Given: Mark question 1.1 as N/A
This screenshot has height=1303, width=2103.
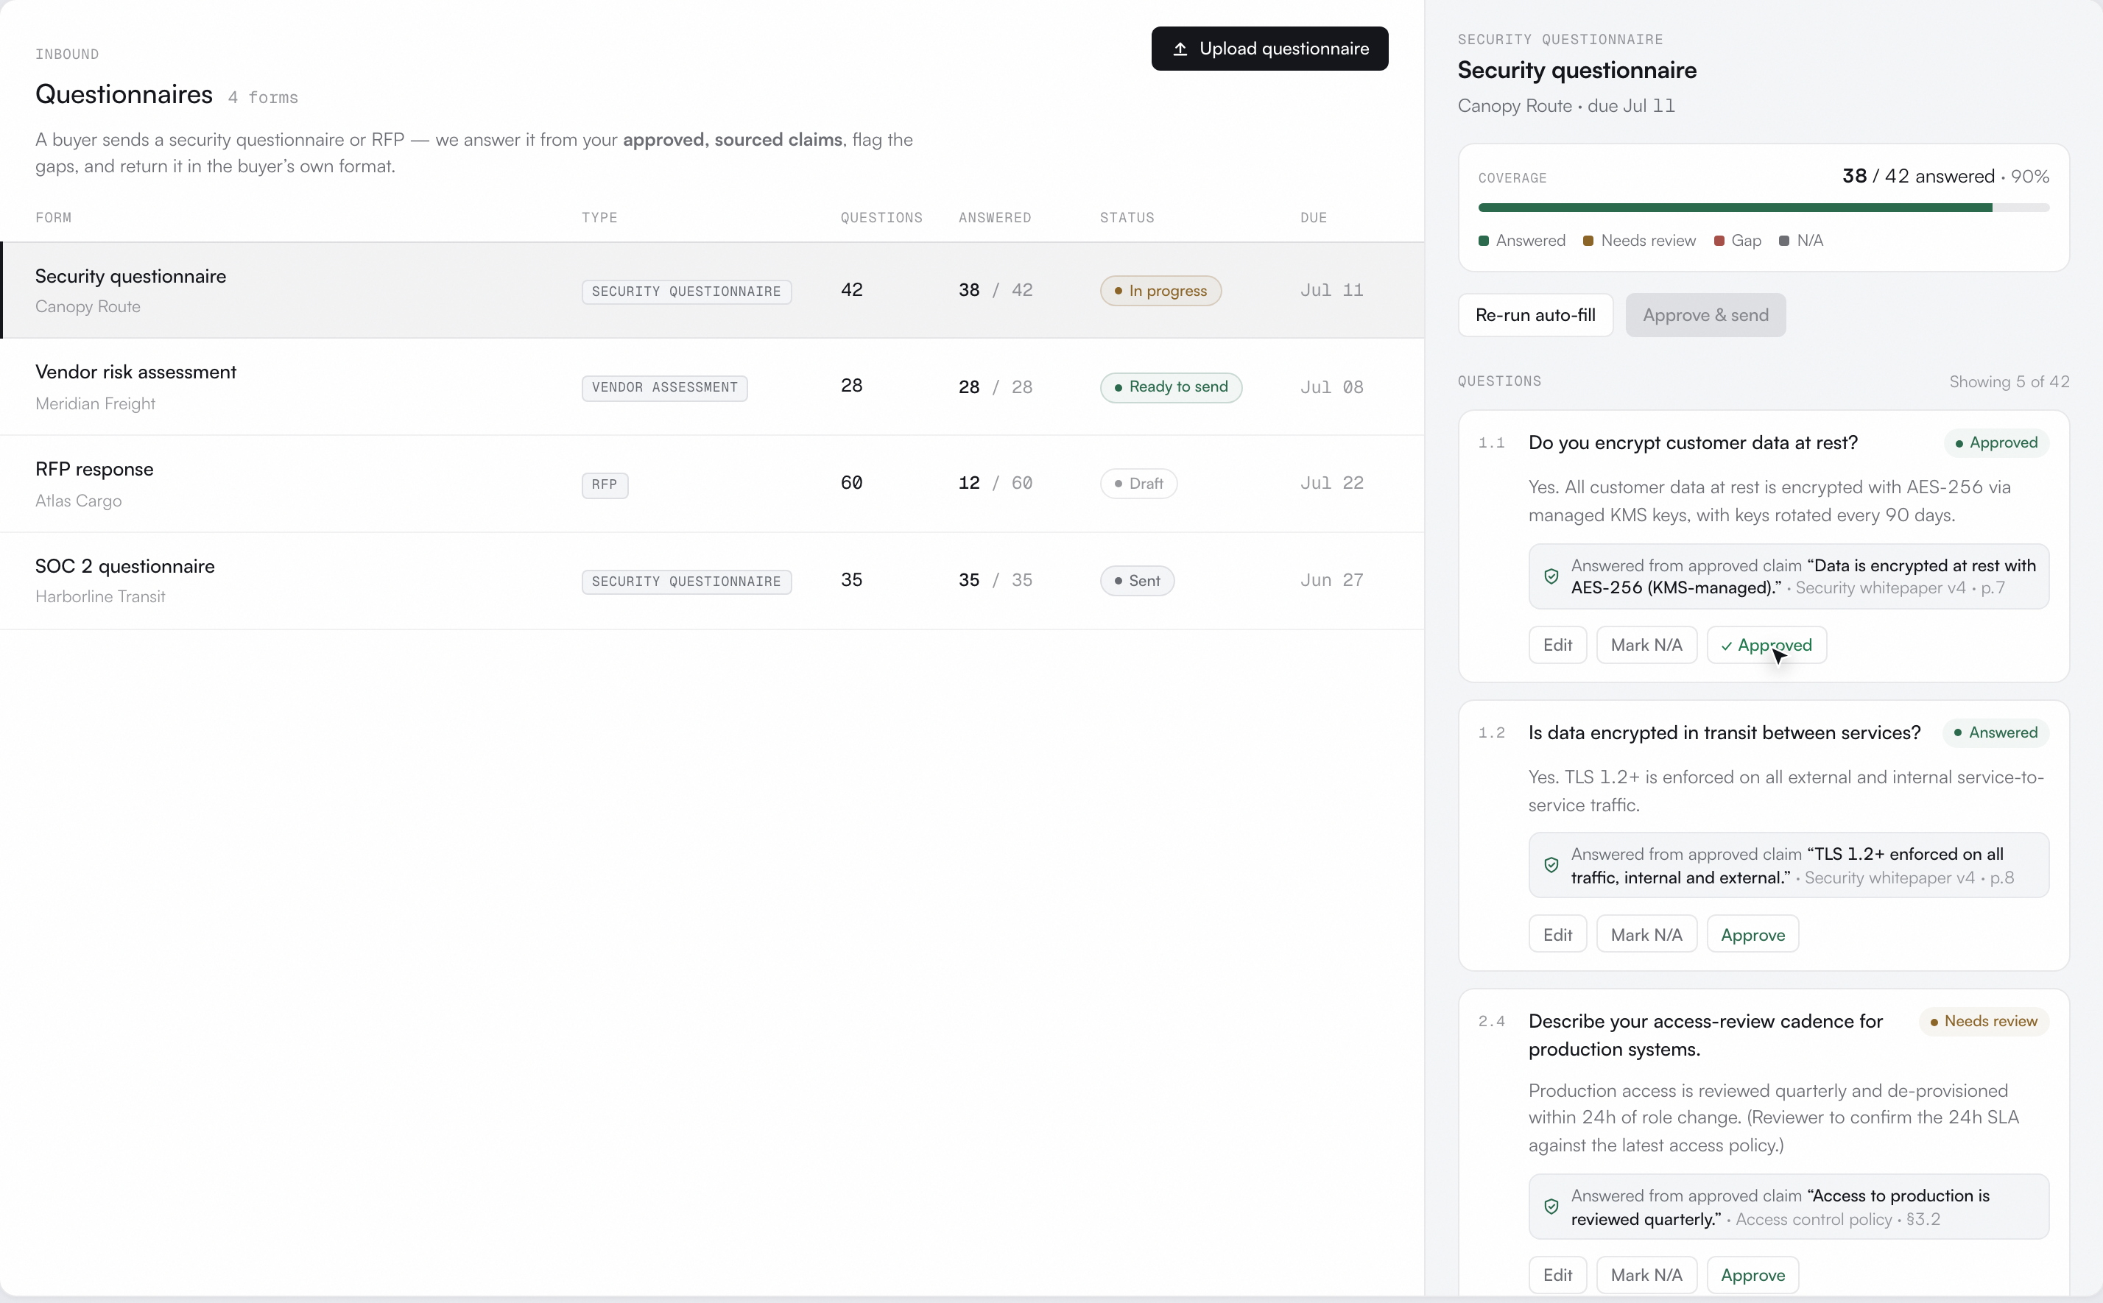Looking at the screenshot, I should click(x=1646, y=646).
